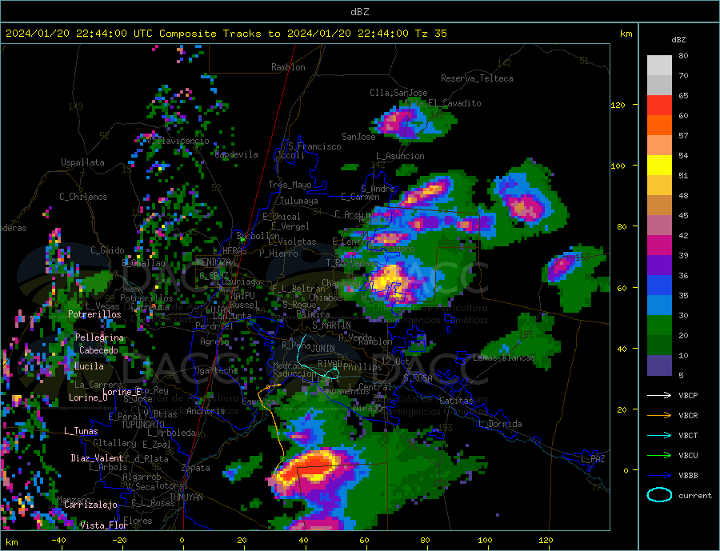Click the Vista_Flor label

click(x=104, y=525)
